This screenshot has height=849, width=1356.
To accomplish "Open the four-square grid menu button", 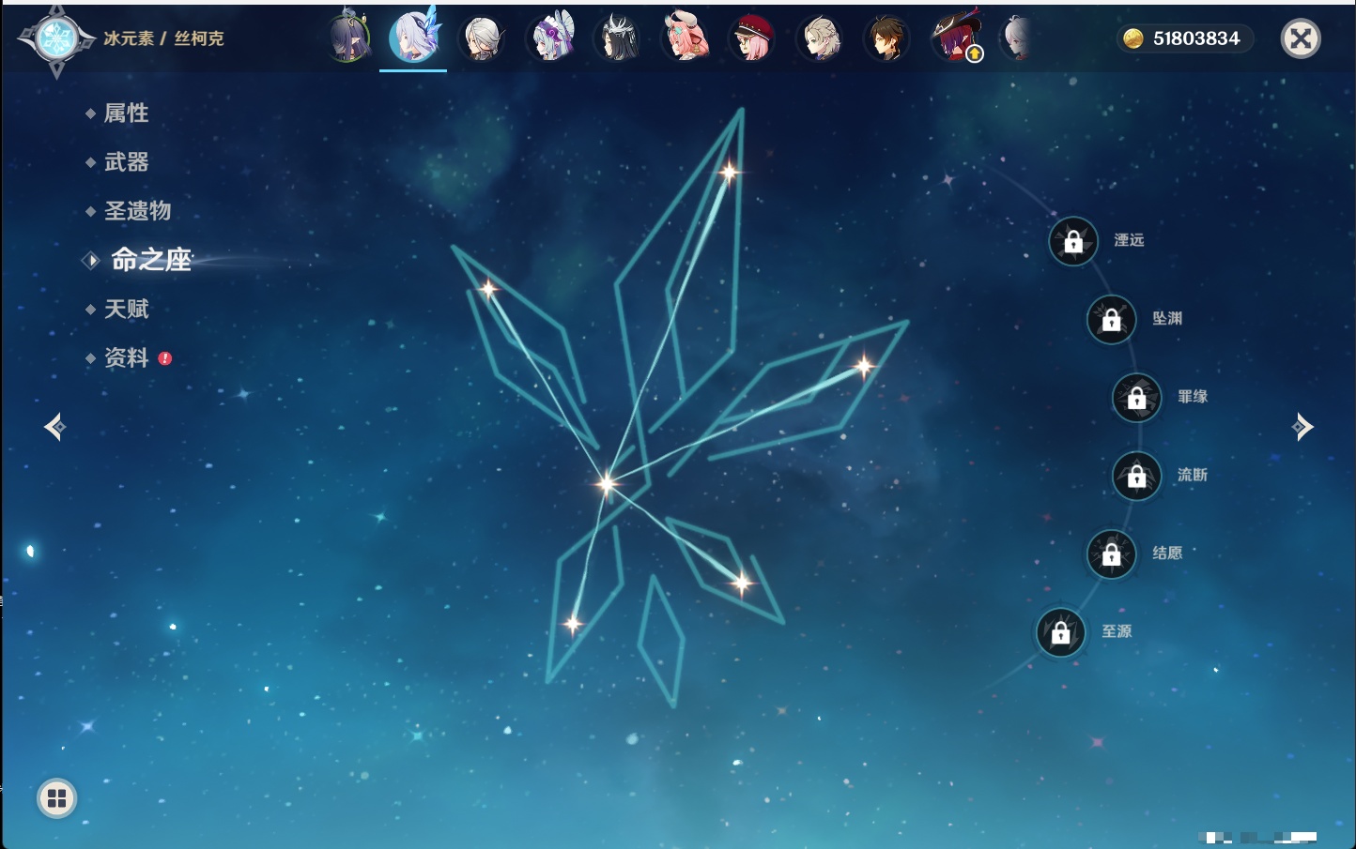I will point(56,798).
